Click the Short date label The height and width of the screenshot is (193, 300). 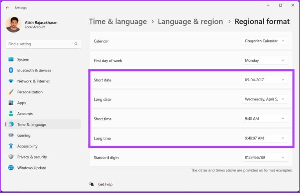(x=103, y=80)
